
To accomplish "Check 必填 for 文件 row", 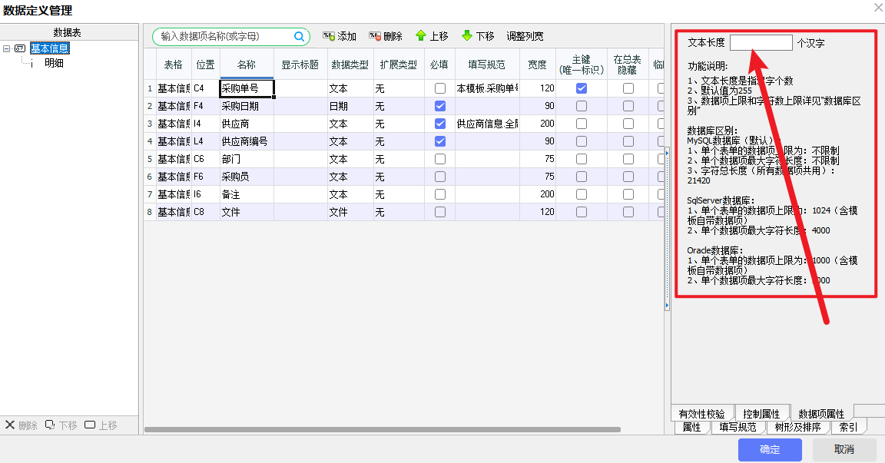I will [440, 212].
